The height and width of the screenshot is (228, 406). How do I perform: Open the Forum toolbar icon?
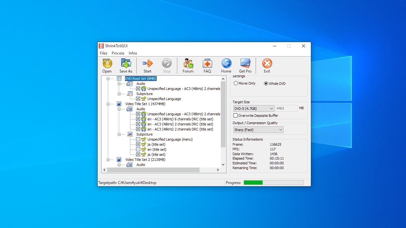coord(188,63)
